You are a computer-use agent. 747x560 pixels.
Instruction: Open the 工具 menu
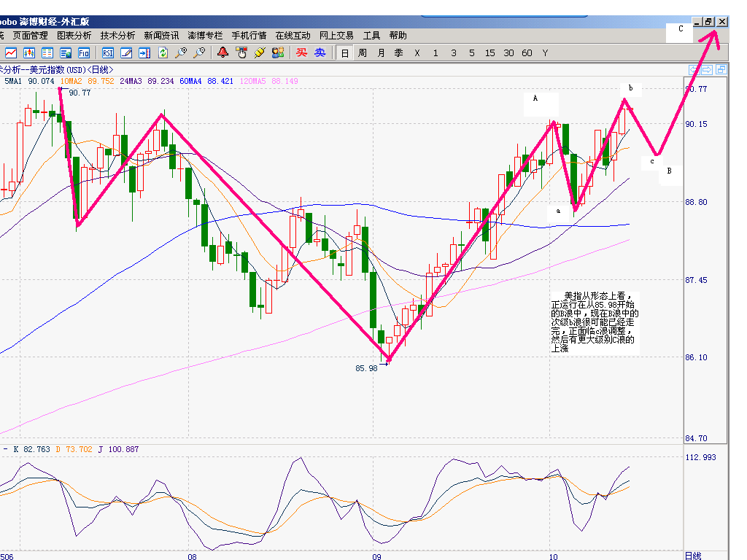pos(372,35)
